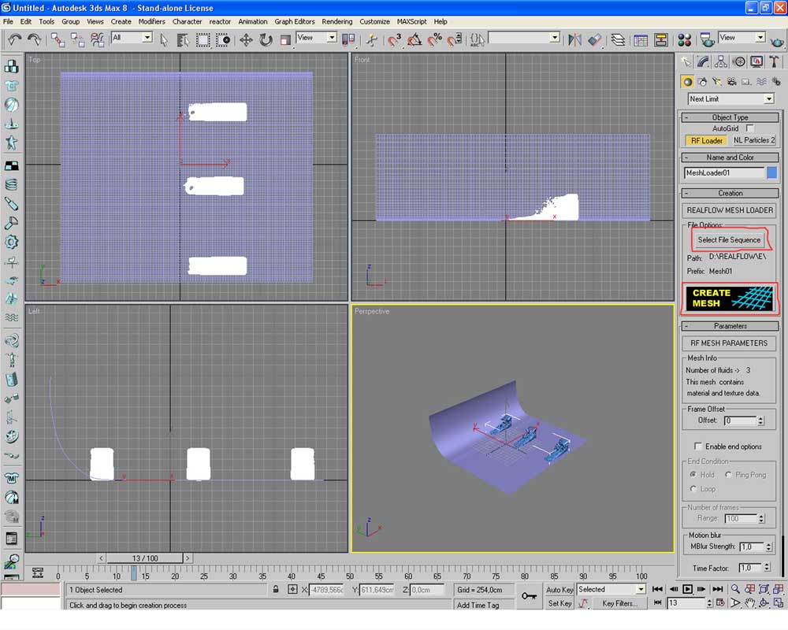This screenshot has height=630, width=788.
Task: Open the Selected key filter dropdown
Action: click(x=640, y=589)
